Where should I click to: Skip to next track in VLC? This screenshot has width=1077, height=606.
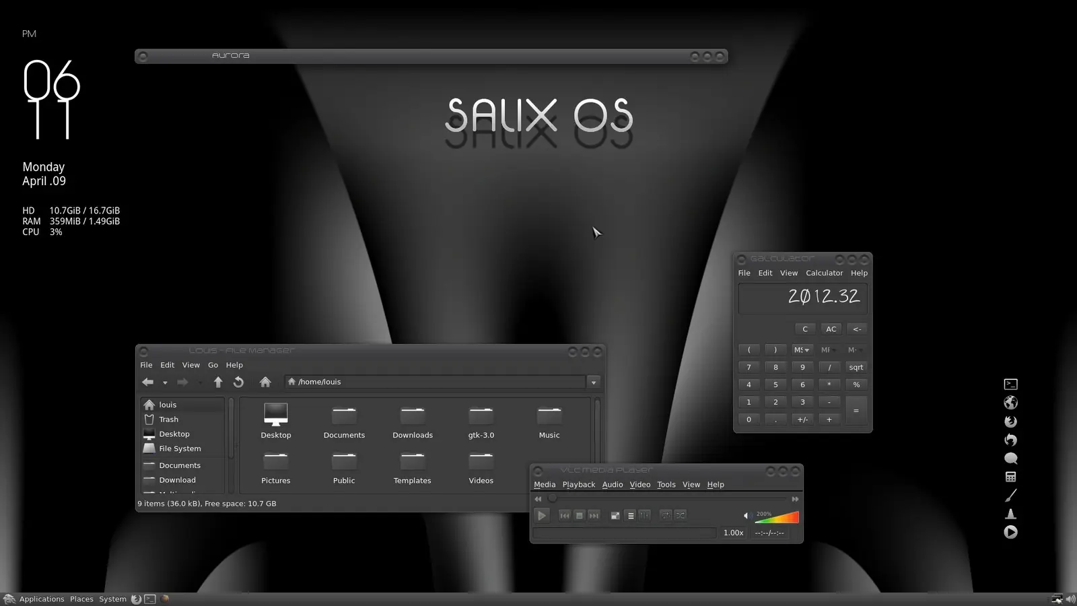click(594, 515)
